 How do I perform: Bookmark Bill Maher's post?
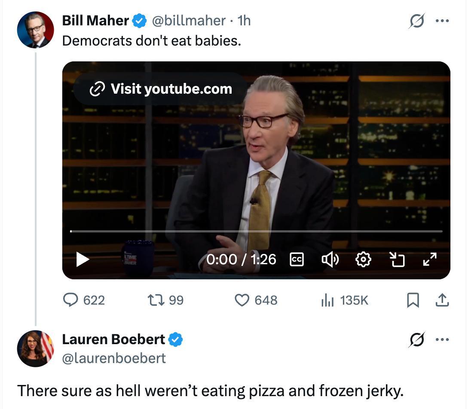[x=413, y=301]
